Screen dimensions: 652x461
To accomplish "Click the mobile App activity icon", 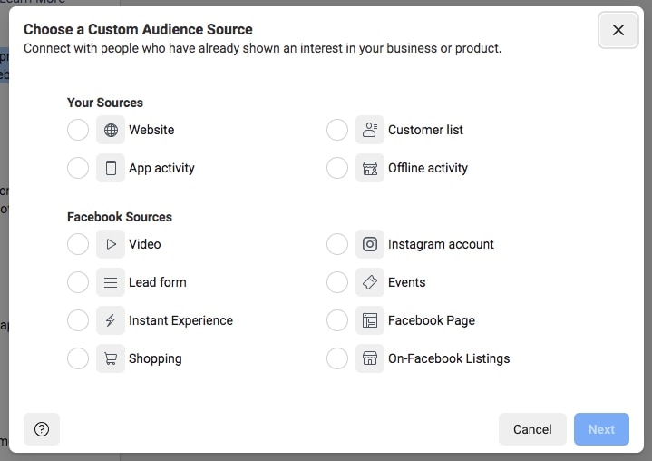I will pyautogui.click(x=111, y=168).
